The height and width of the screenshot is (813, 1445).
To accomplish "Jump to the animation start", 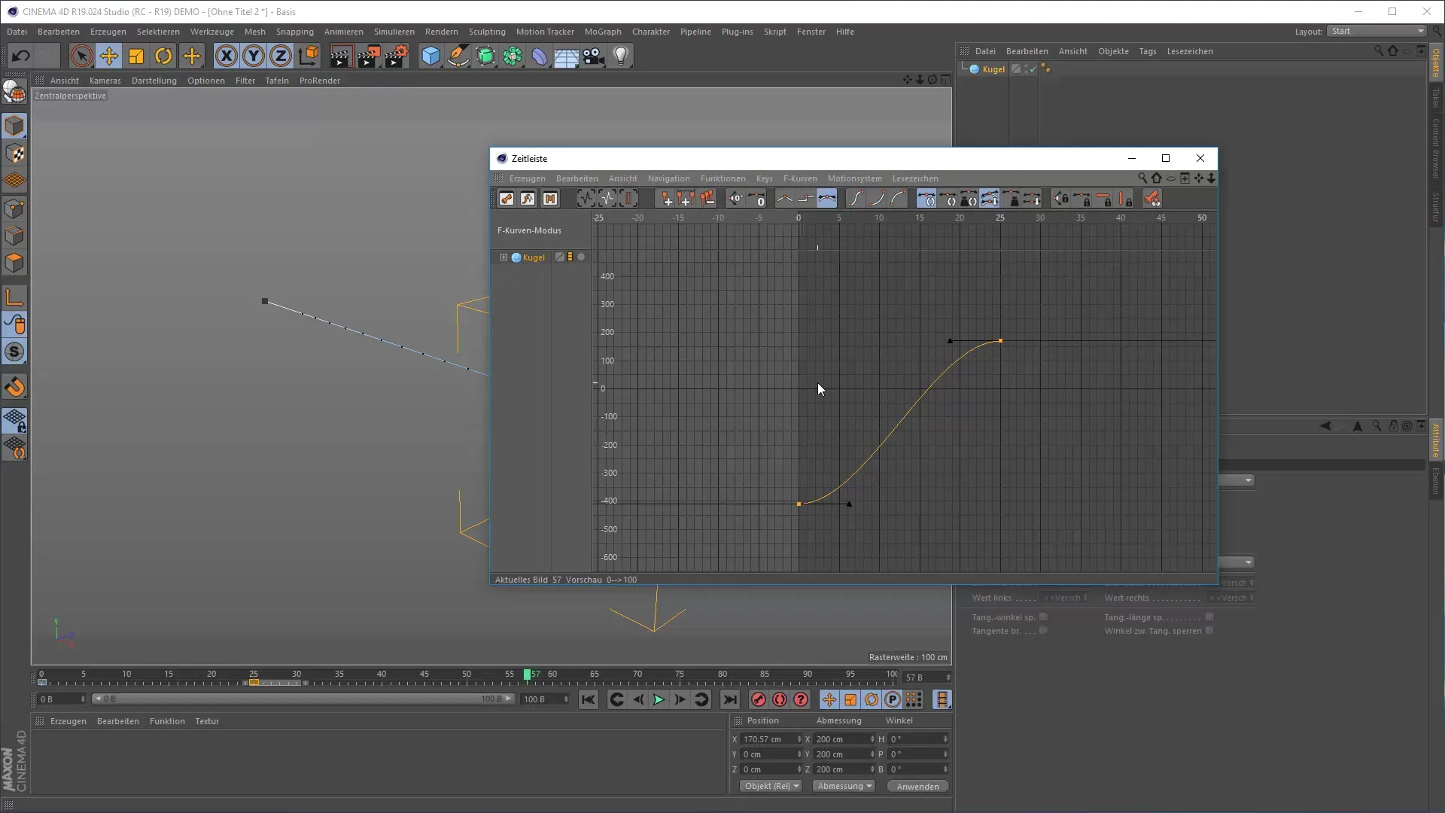I will tap(589, 700).
